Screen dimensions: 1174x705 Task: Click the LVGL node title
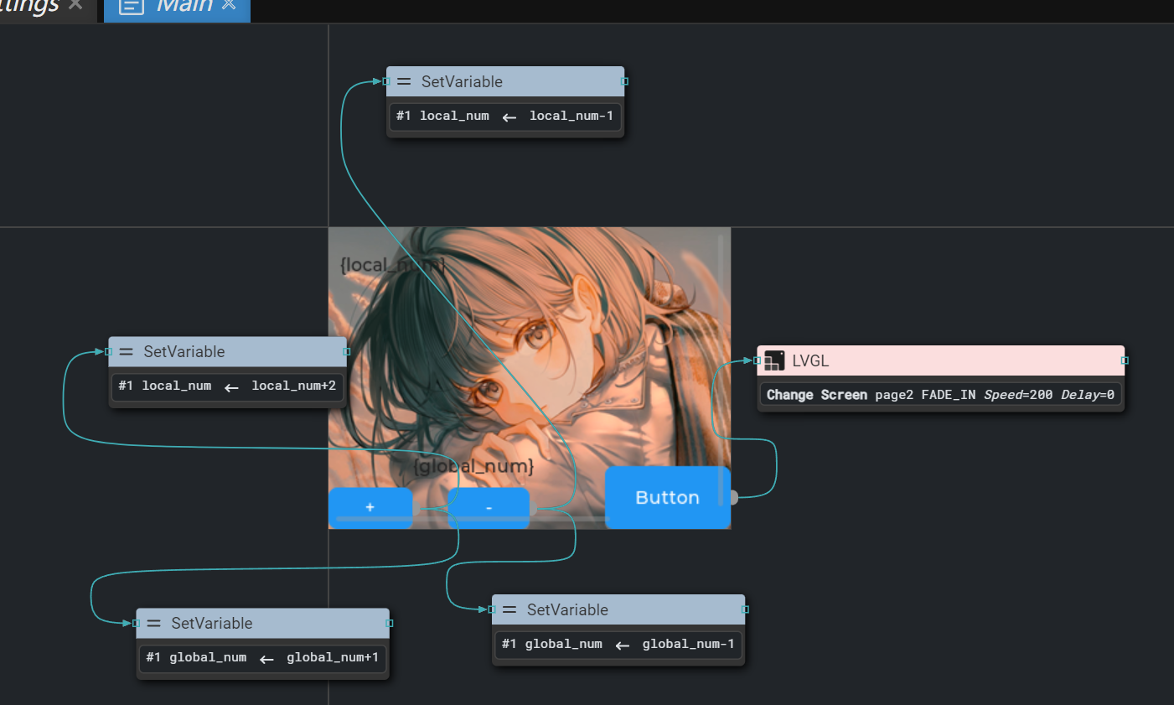point(810,361)
